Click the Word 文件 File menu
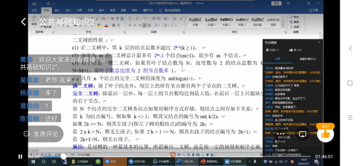 coord(34,10)
